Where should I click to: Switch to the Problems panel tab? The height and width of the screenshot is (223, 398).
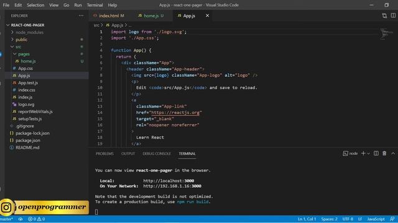[104, 154]
